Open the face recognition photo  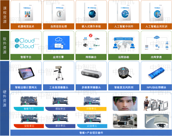click(125, 104)
